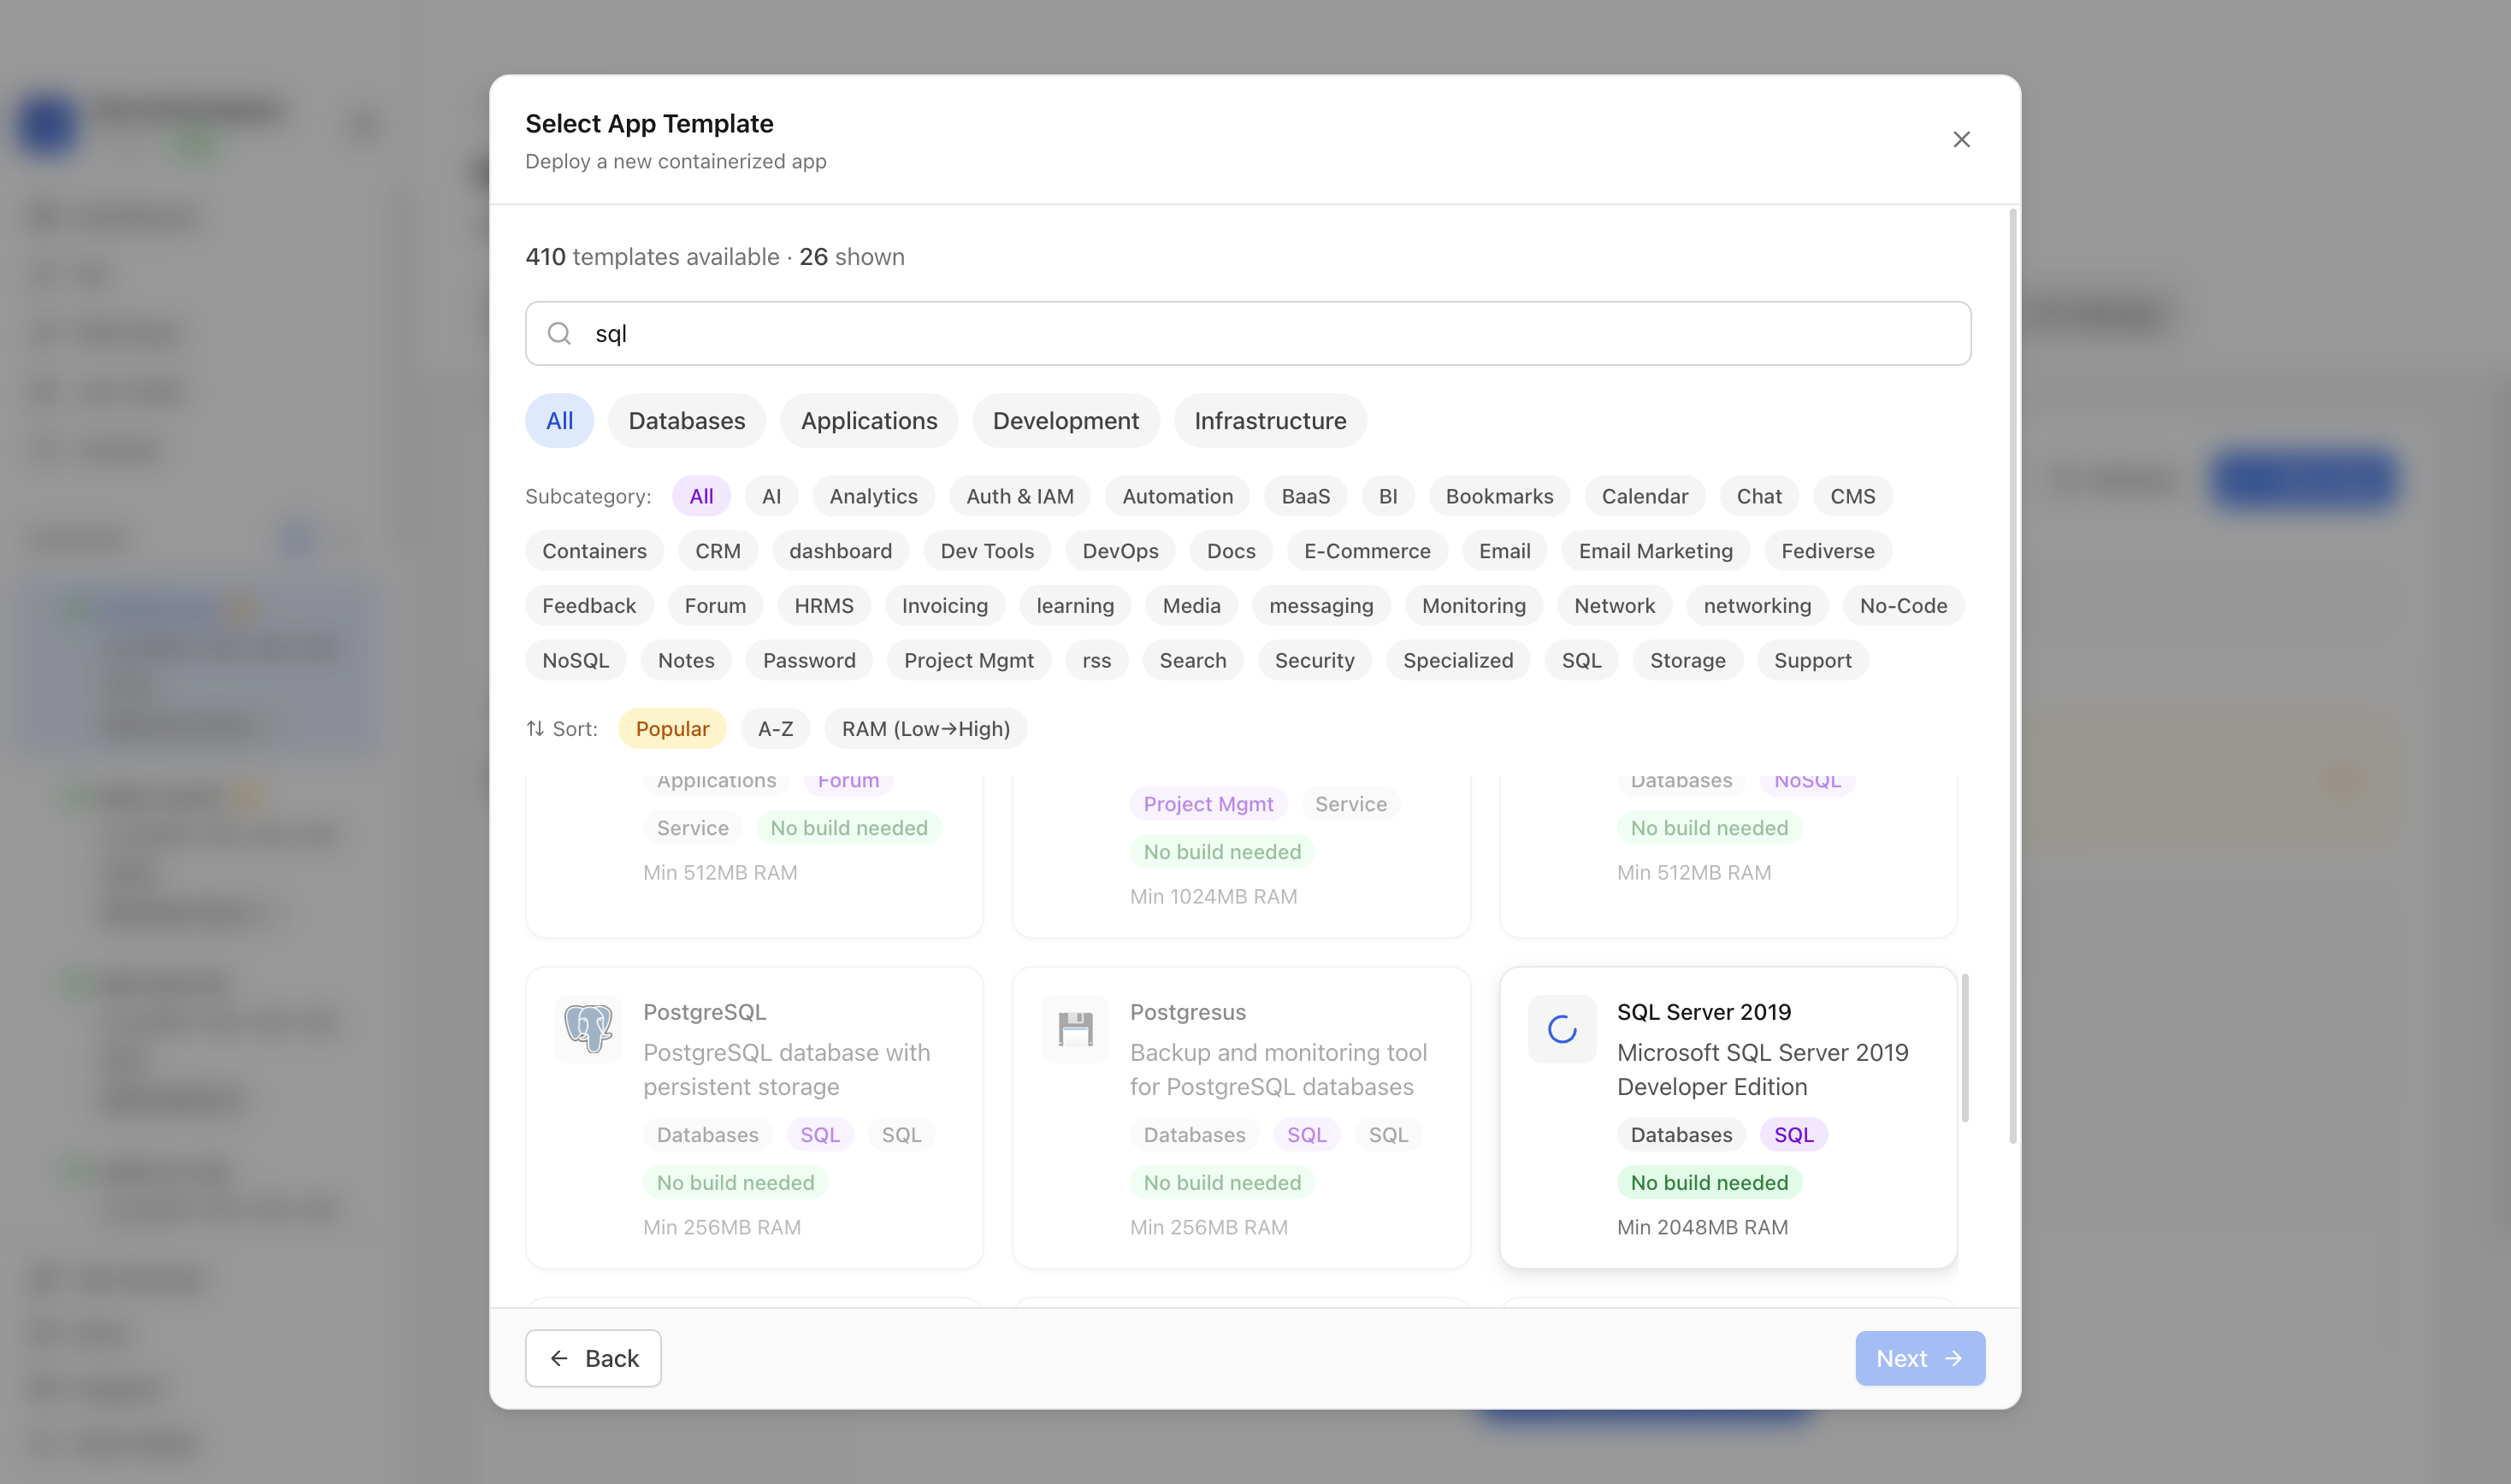This screenshot has width=2511, height=1484.
Task: Filter by Email Marketing subcategory
Action: click(1655, 551)
